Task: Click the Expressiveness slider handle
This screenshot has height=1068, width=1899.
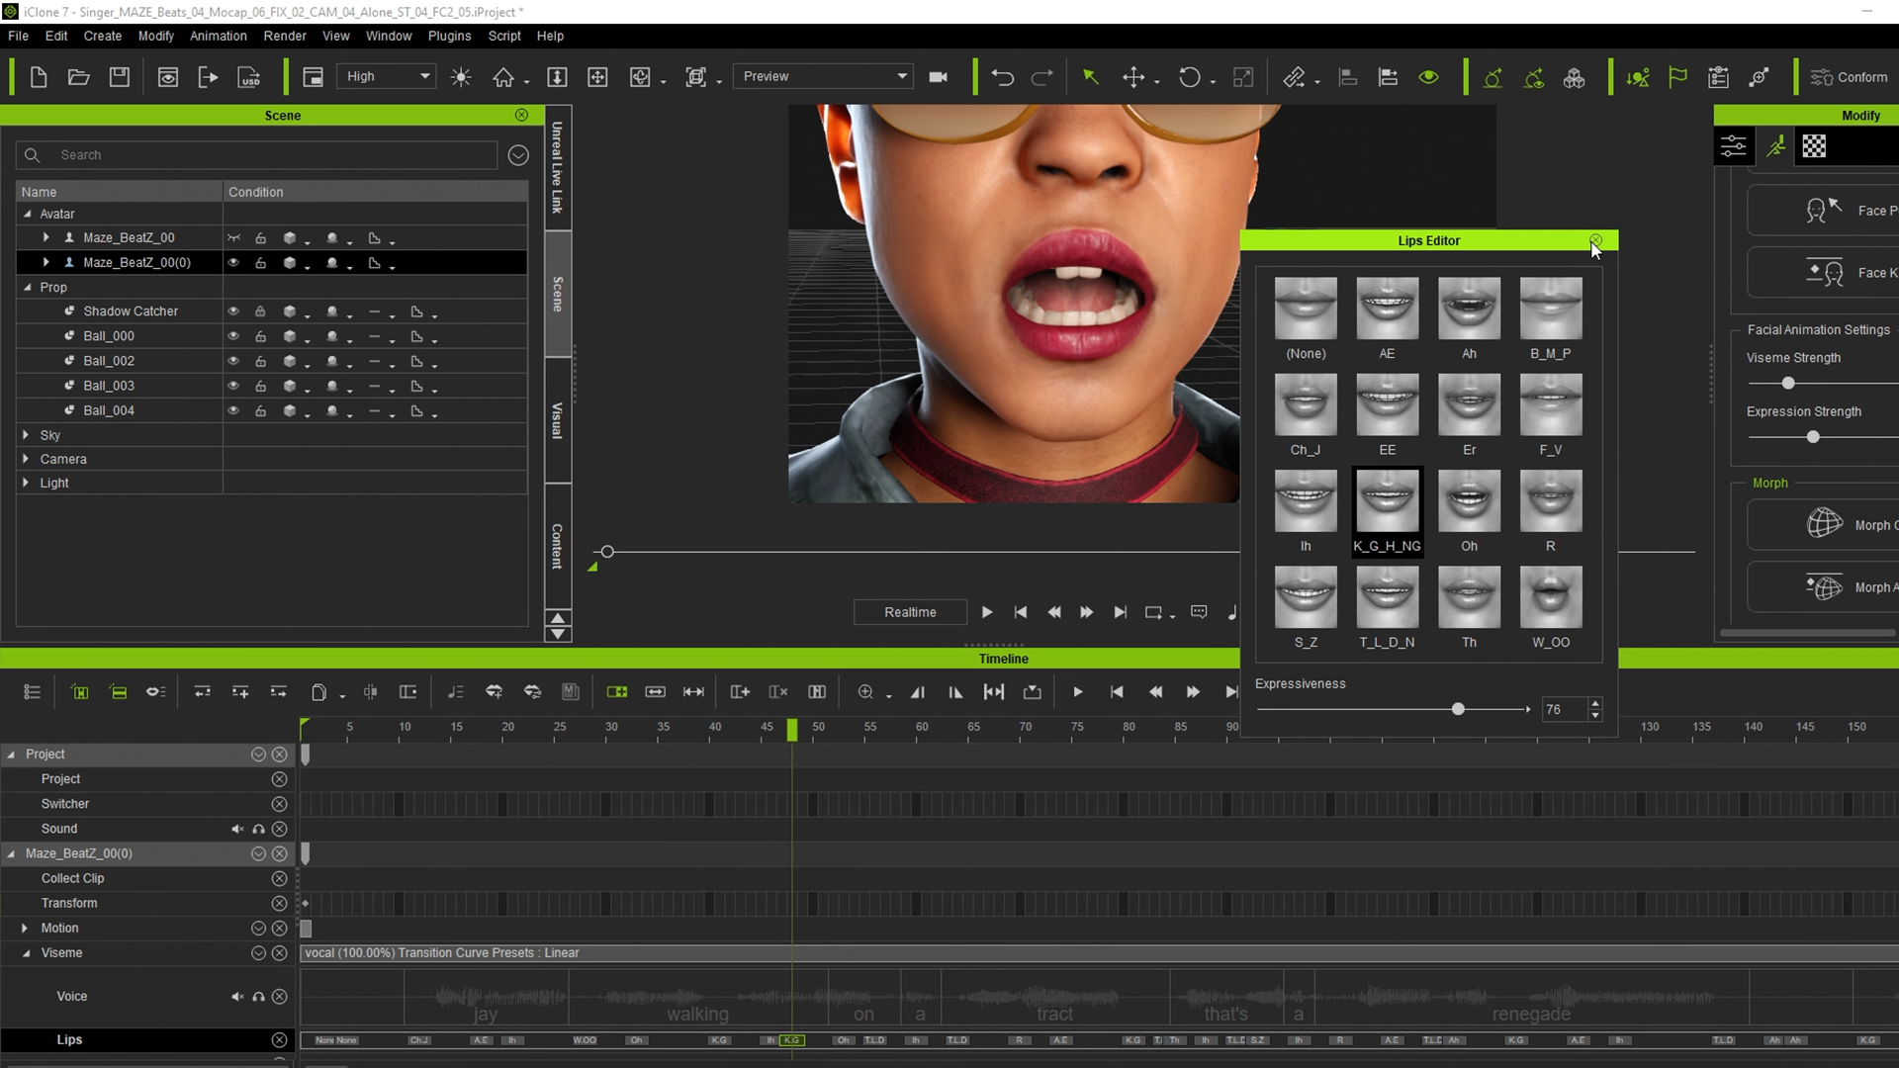Action: 1458,709
